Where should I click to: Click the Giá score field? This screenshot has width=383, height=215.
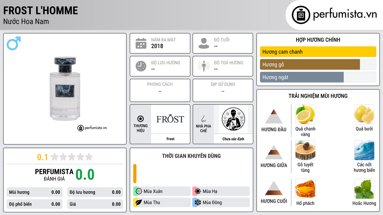click(95, 204)
